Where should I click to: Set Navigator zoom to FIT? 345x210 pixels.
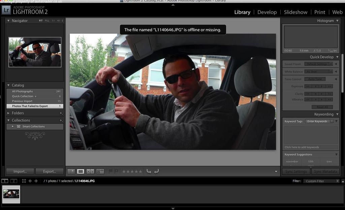pyautogui.click(x=41, y=21)
